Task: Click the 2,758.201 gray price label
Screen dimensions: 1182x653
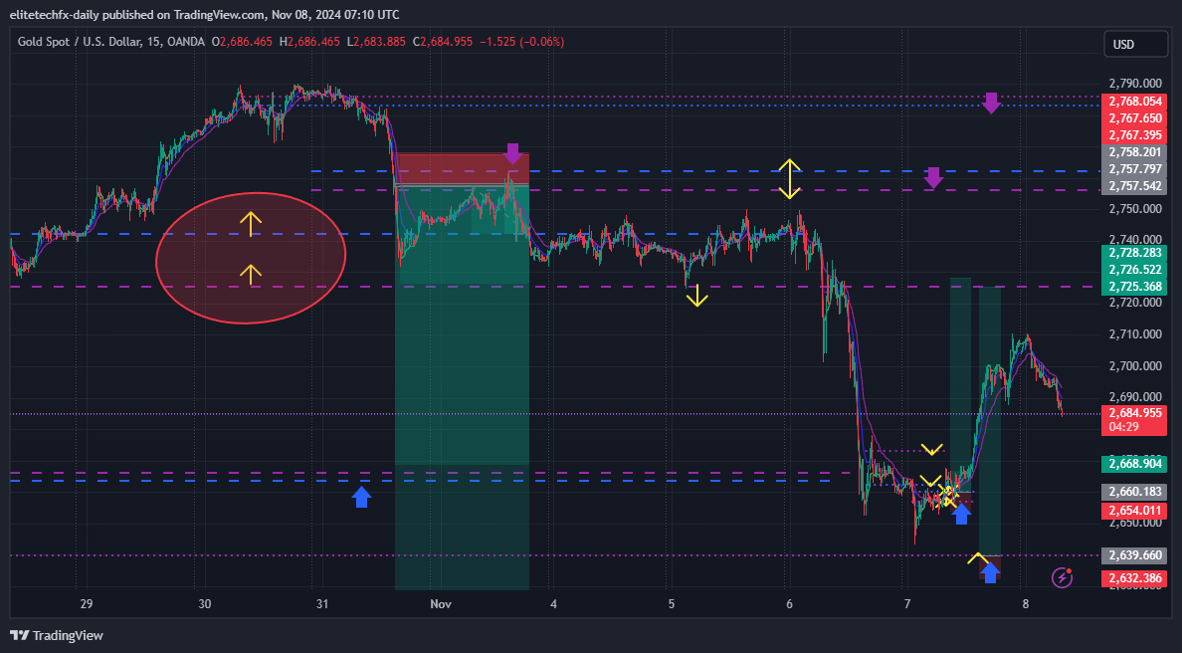Action: [x=1134, y=152]
